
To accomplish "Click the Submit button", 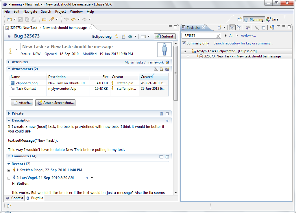I will tap(165, 36).
